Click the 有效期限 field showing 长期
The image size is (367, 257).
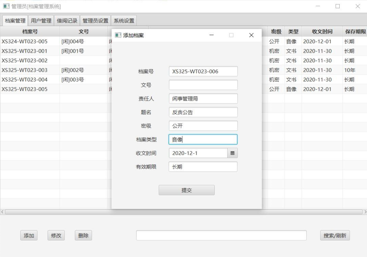[x=203, y=167]
